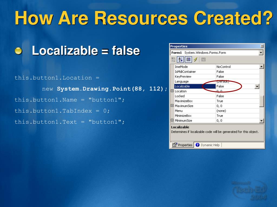Click the property grid scrollbar thumb
277x207 pixels.
(262, 101)
